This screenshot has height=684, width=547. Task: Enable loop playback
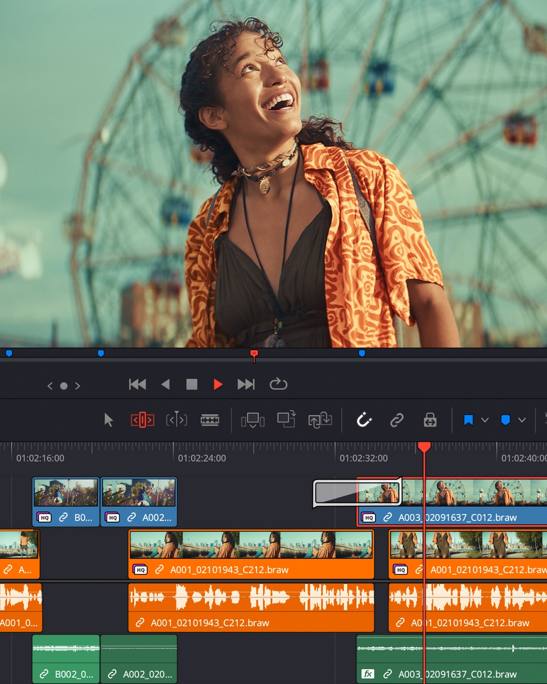pyautogui.click(x=278, y=385)
